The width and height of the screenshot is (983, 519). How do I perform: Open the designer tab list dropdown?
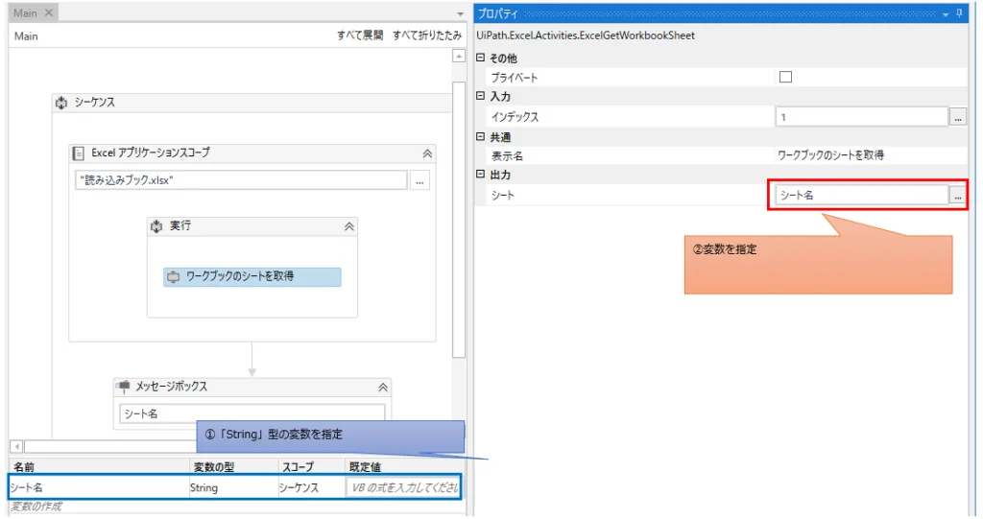460,13
